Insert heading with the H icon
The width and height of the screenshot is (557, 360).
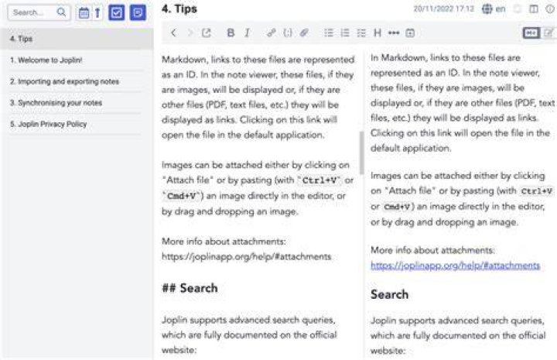(378, 33)
